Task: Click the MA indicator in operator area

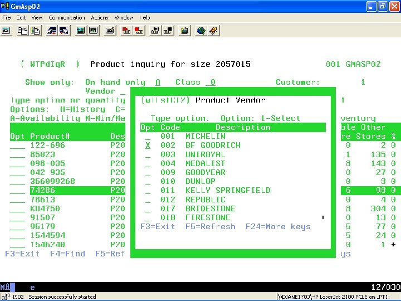Action: 6,287
